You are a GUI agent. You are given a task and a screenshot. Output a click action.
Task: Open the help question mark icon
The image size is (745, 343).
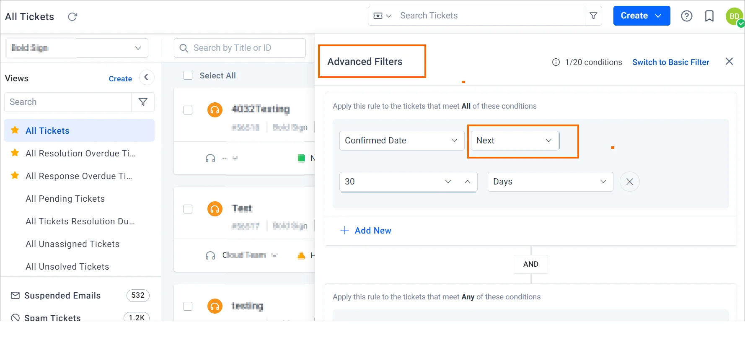(686, 16)
